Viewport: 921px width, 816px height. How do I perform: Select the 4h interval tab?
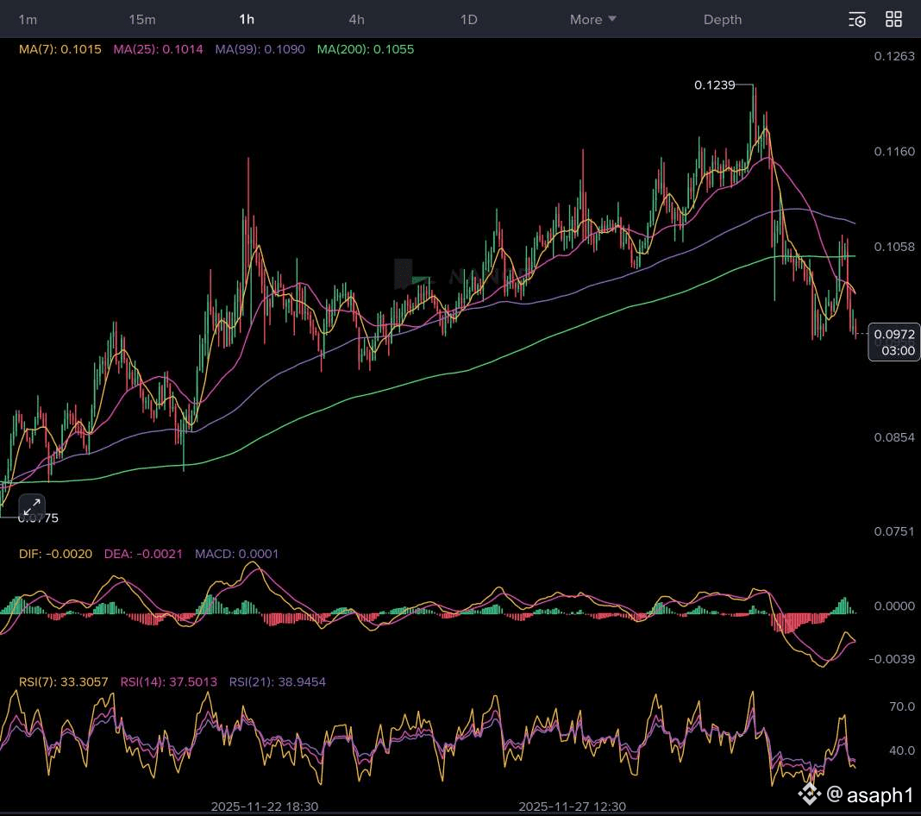pyautogui.click(x=356, y=19)
